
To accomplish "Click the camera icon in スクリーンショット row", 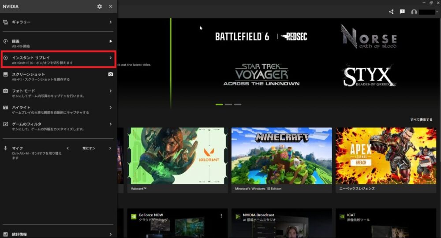I will click(111, 74).
